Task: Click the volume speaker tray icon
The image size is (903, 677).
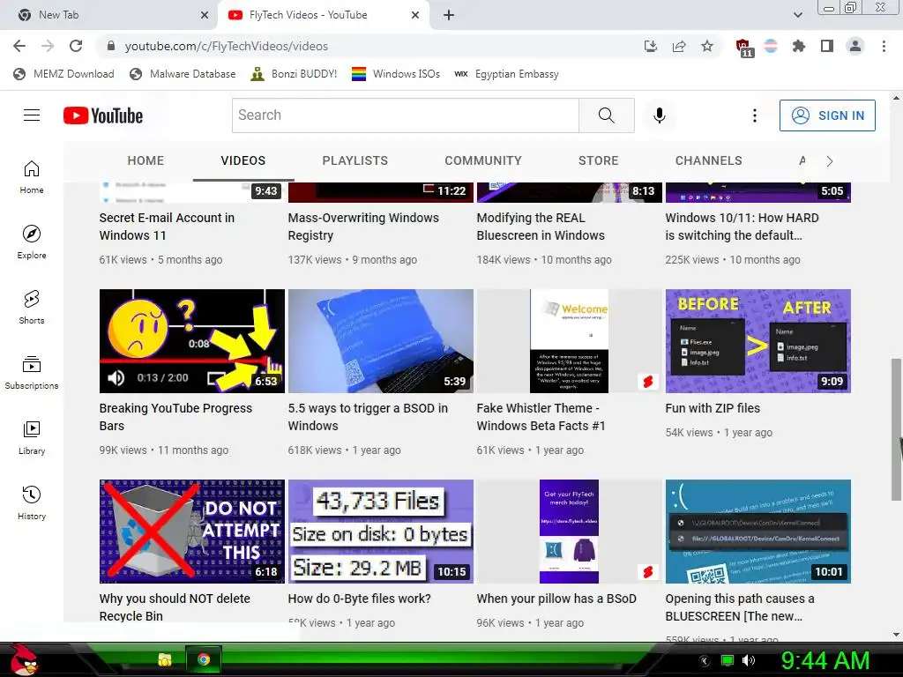Action: pyautogui.click(x=748, y=660)
